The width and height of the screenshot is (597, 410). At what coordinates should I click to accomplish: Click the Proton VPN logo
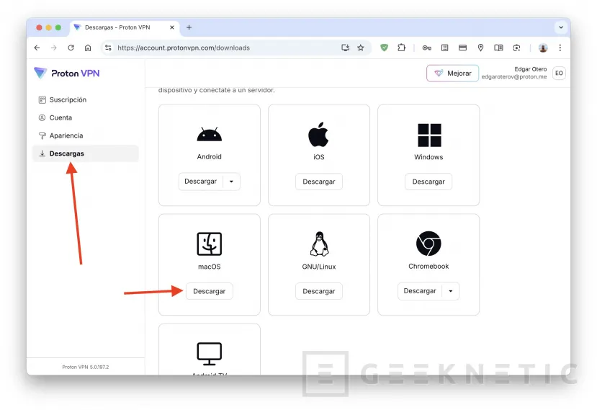pos(67,73)
